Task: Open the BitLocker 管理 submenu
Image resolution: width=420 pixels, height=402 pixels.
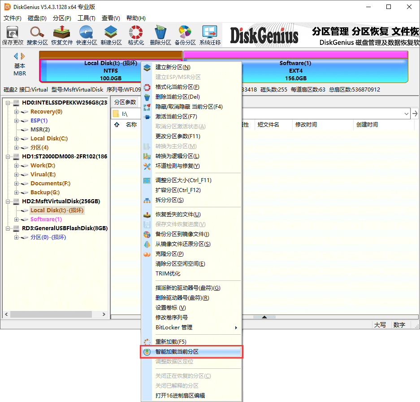Action: [192, 328]
